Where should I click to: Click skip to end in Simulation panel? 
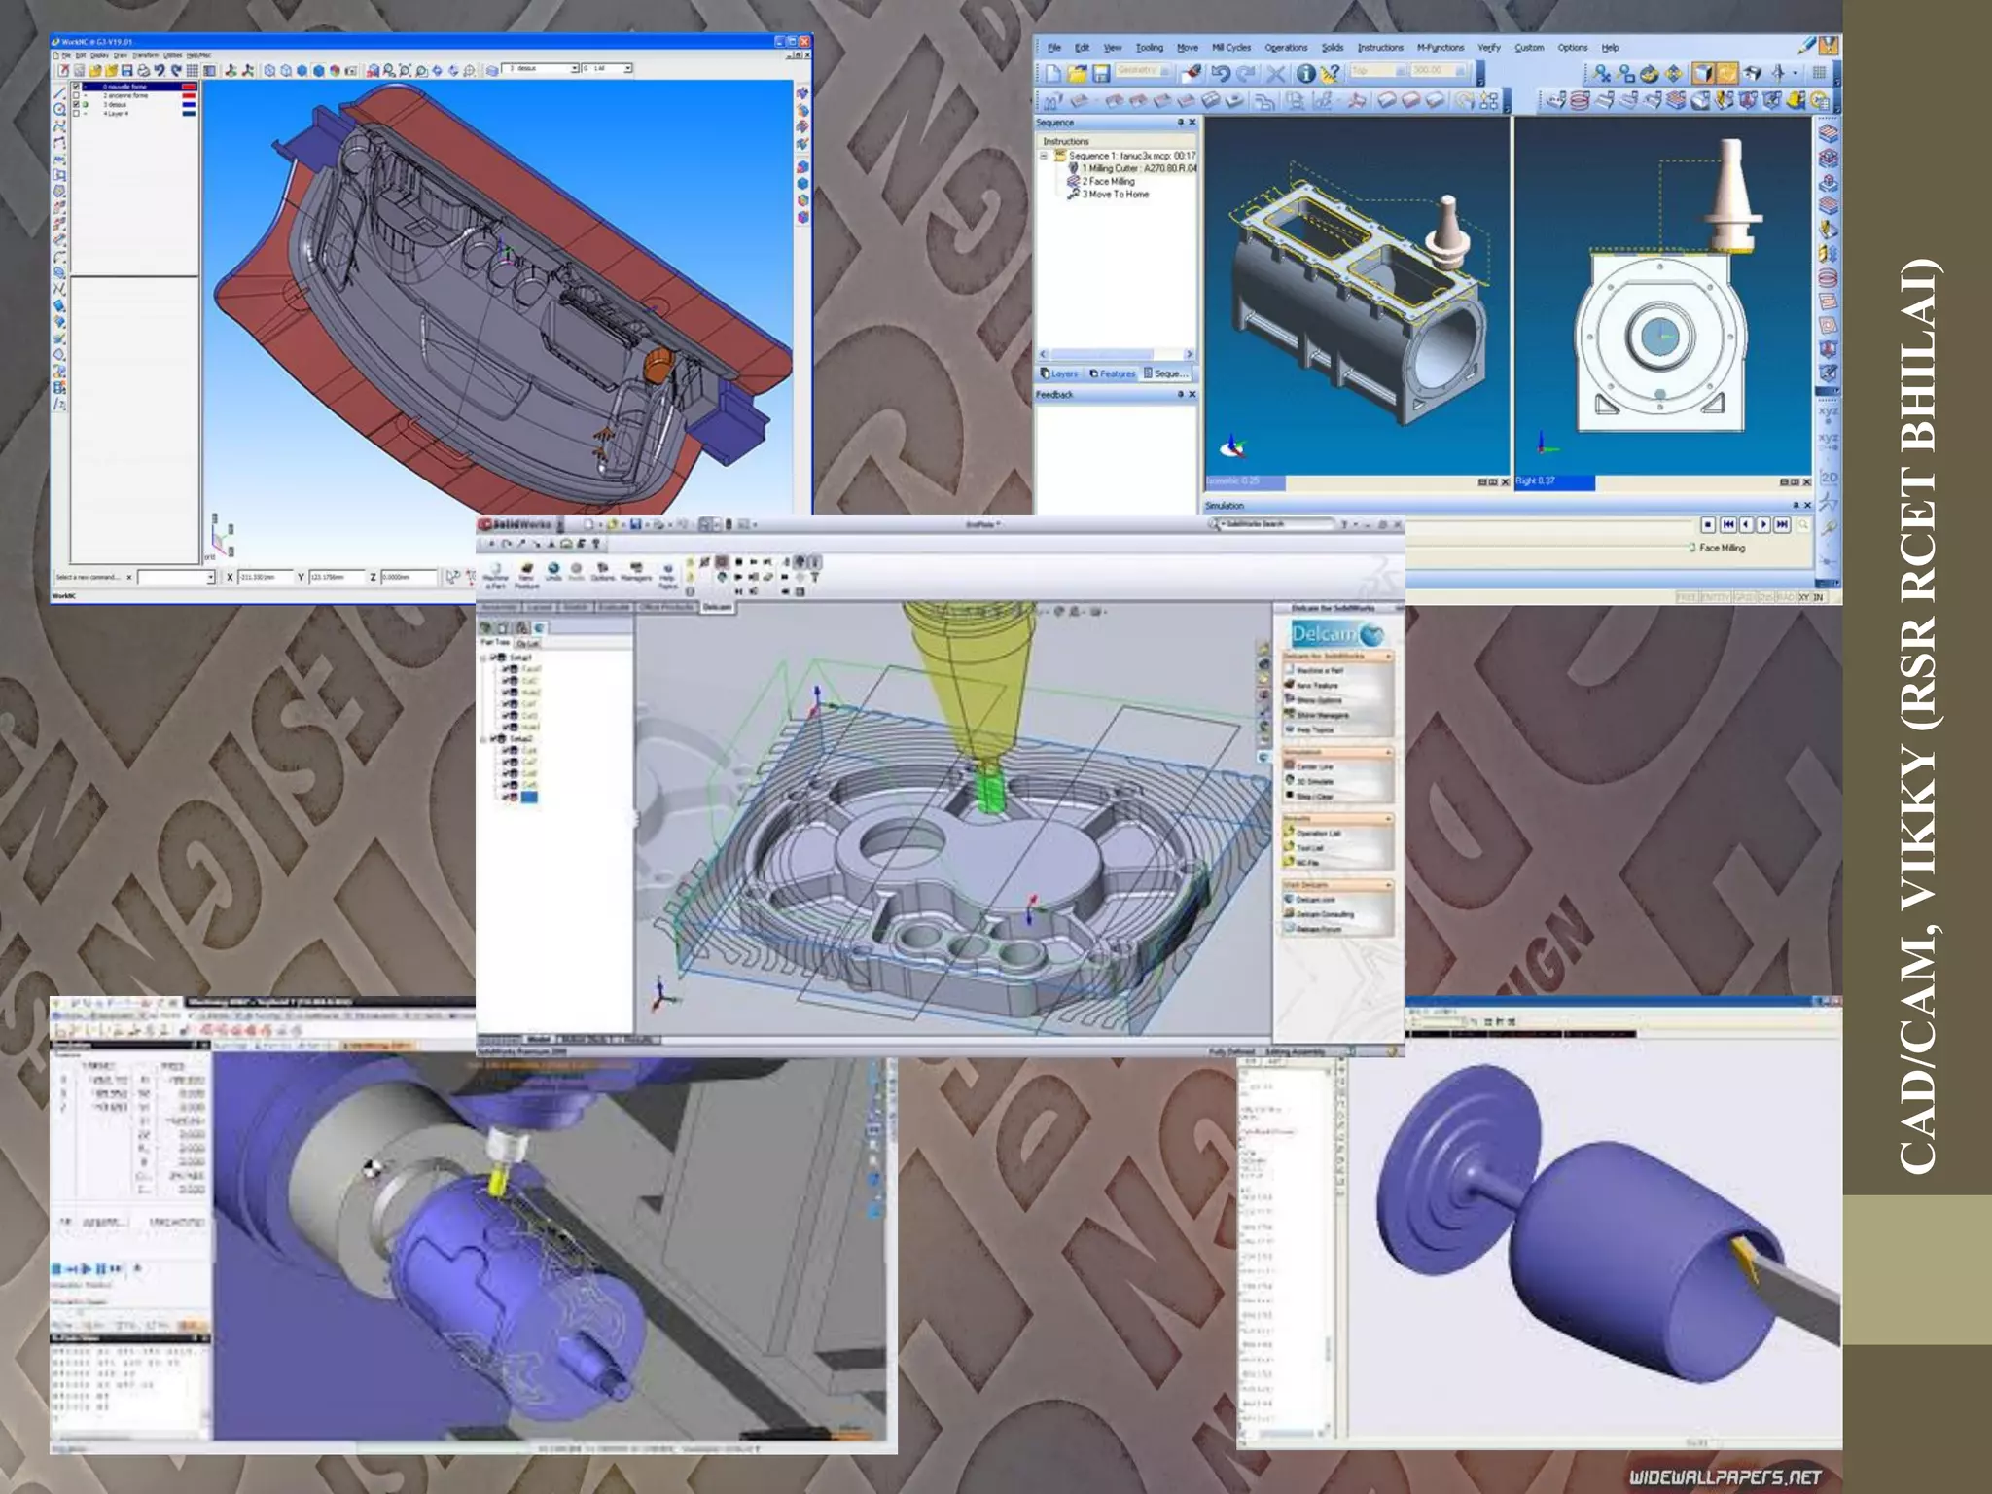1782,525
